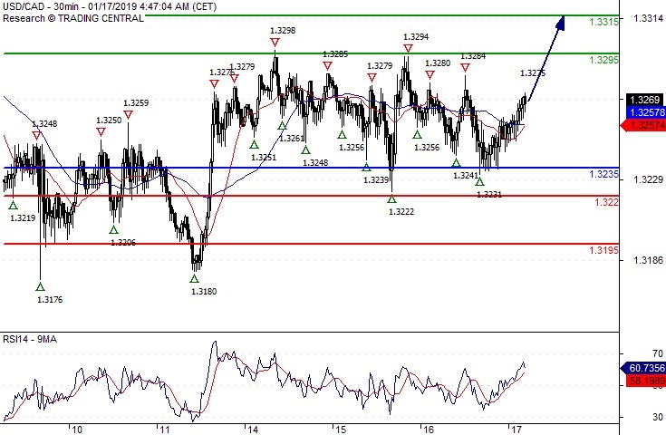666x435 pixels.
Task: Click the green triangle marker above 1.3219
Action: [x=14, y=205]
